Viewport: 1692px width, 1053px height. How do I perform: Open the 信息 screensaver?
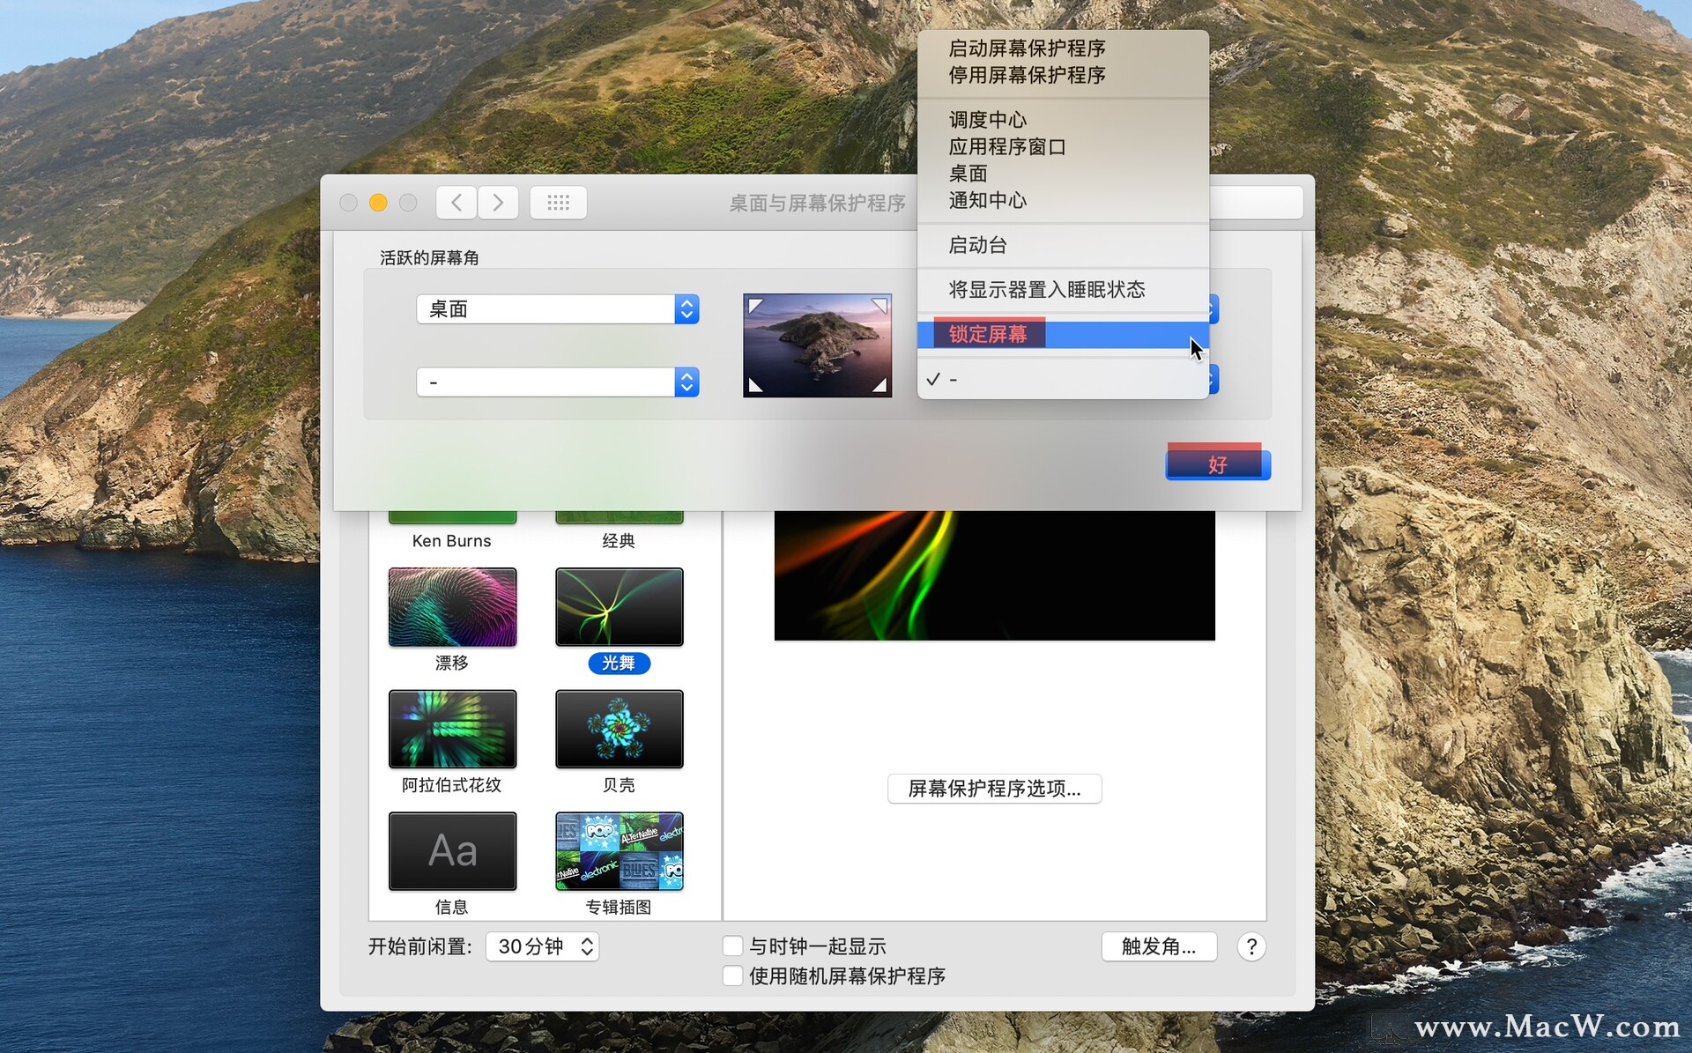pyautogui.click(x=451, y=850)
